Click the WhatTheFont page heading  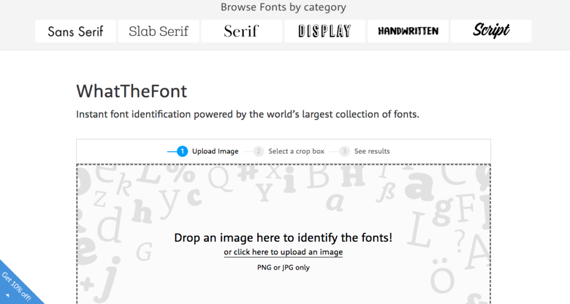click(131, 91)
